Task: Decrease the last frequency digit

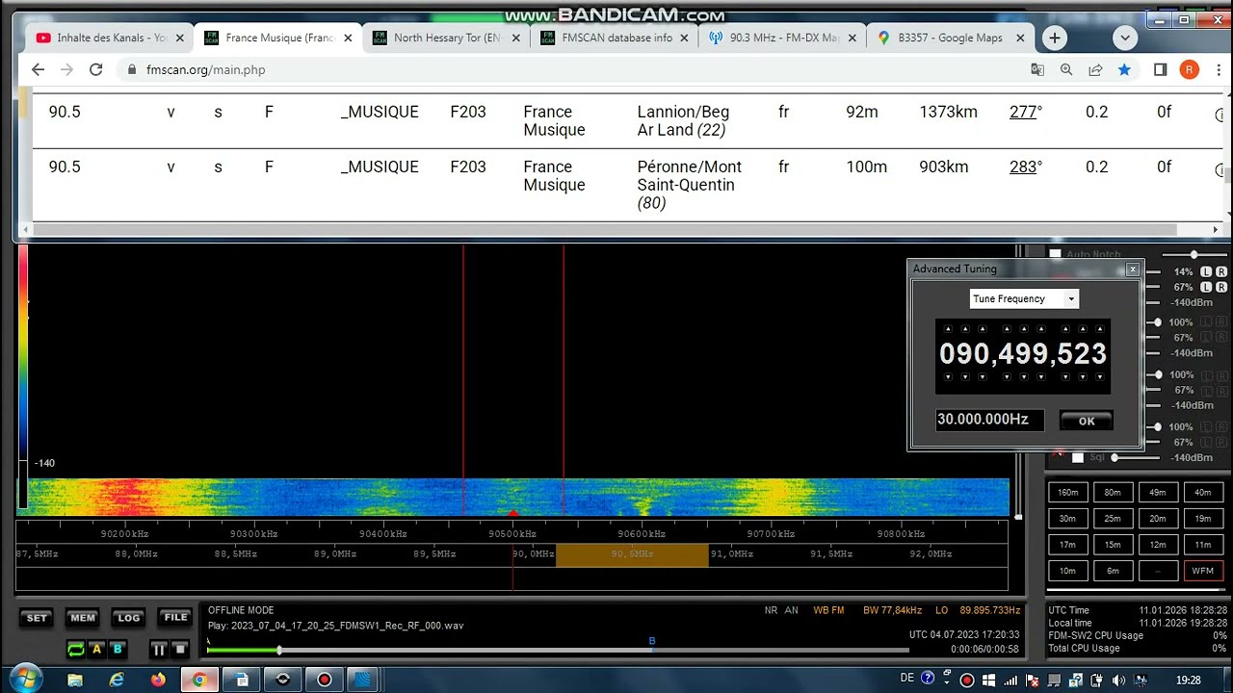Action: click(1099, 377)
